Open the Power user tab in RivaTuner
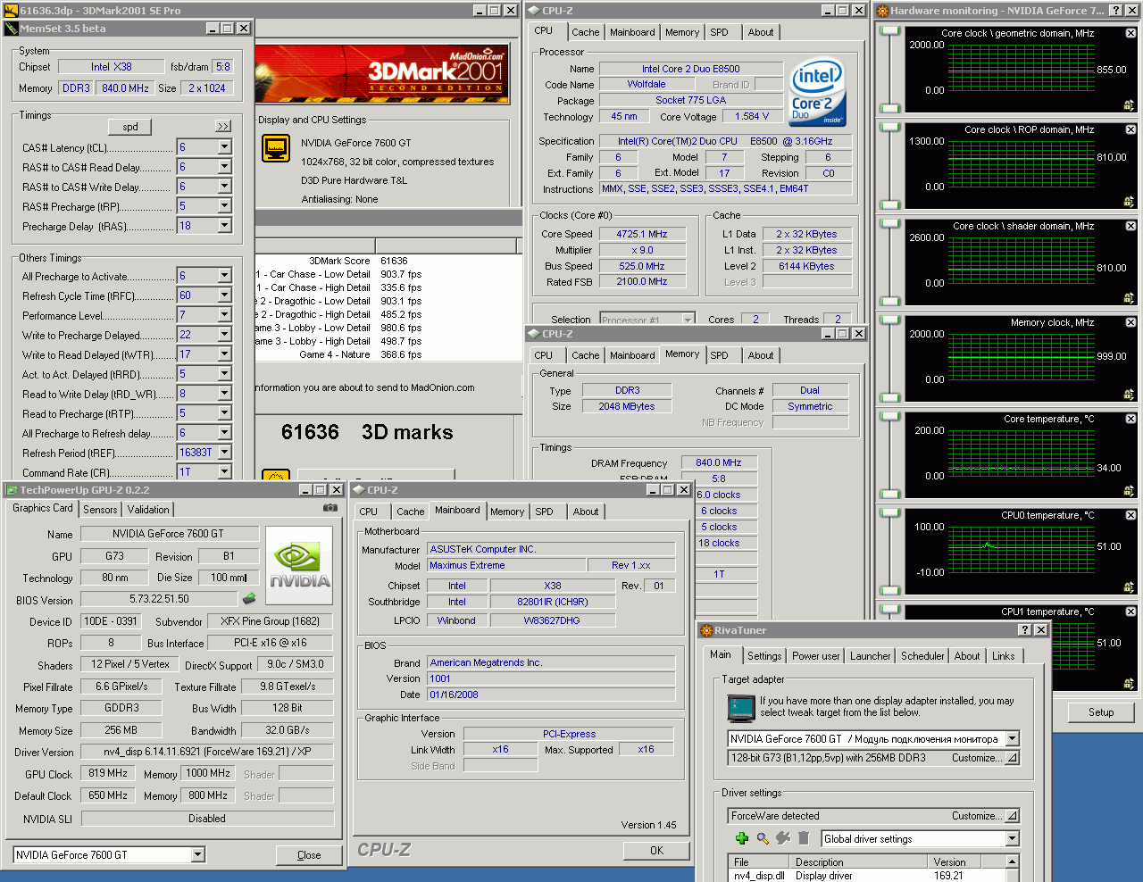Image resolution: width=1143 pixels, height=882 pixels. click(816, 655)
